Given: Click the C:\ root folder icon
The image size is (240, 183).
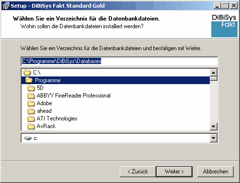Looking at the screenshot, I should point(27,73).
